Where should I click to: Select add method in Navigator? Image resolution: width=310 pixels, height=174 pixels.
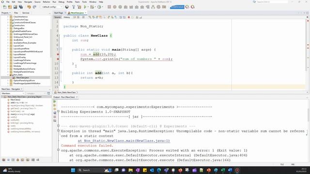[19, 102]
